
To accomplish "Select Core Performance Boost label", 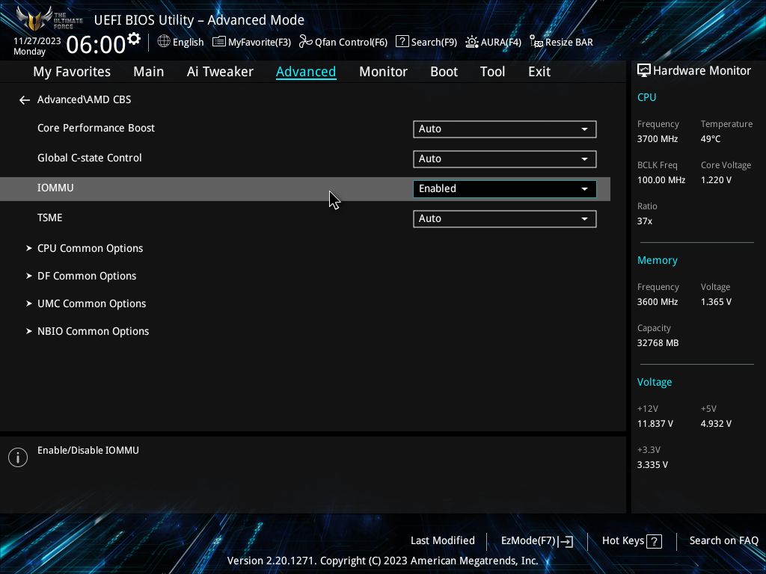I will pos(96,128).
